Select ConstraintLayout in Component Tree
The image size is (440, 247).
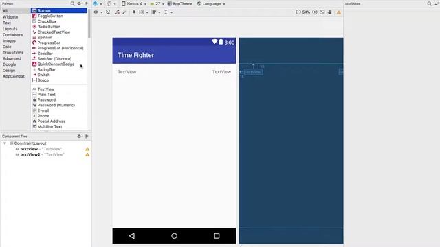click(30, 143)
